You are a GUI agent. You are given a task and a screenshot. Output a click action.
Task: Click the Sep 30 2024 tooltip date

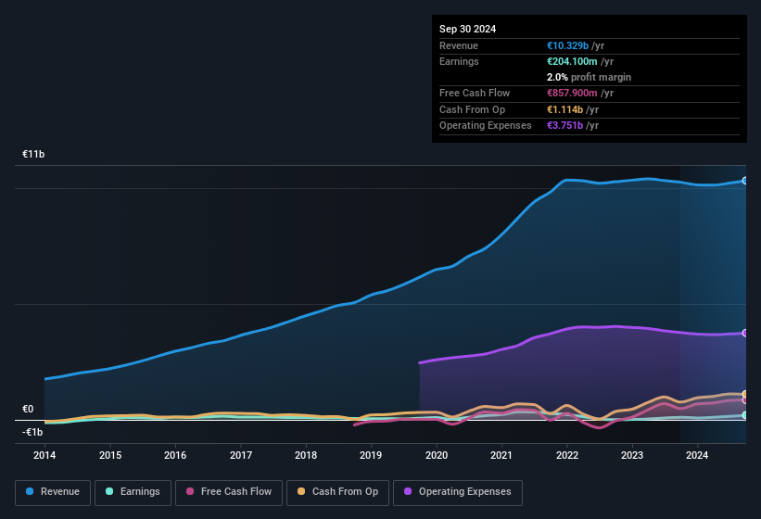coord(467,29)
